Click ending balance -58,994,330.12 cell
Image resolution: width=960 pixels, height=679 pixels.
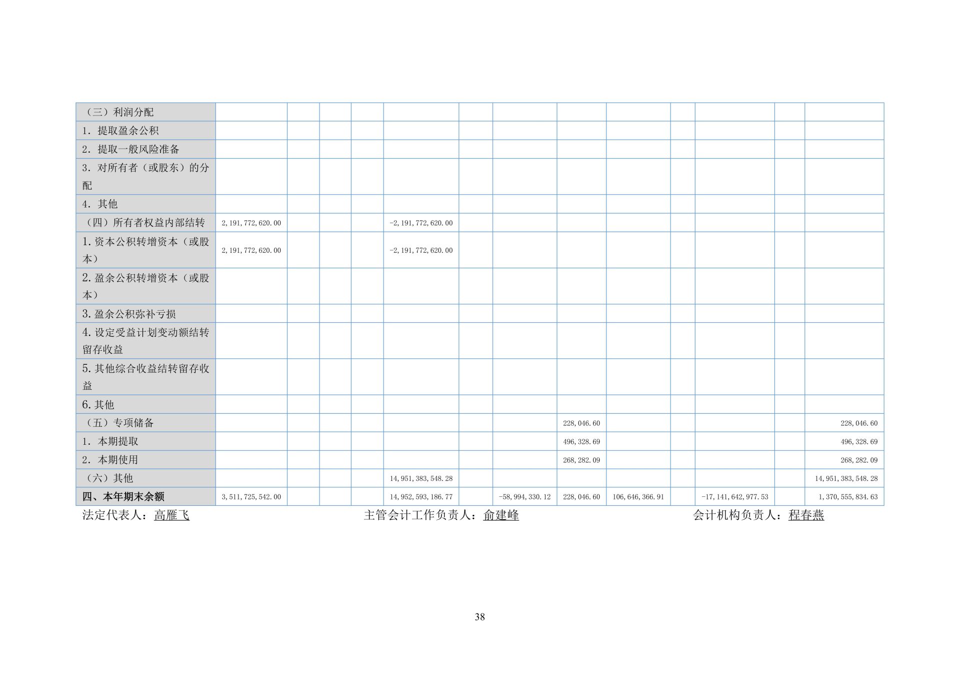(x=524, y=497)
